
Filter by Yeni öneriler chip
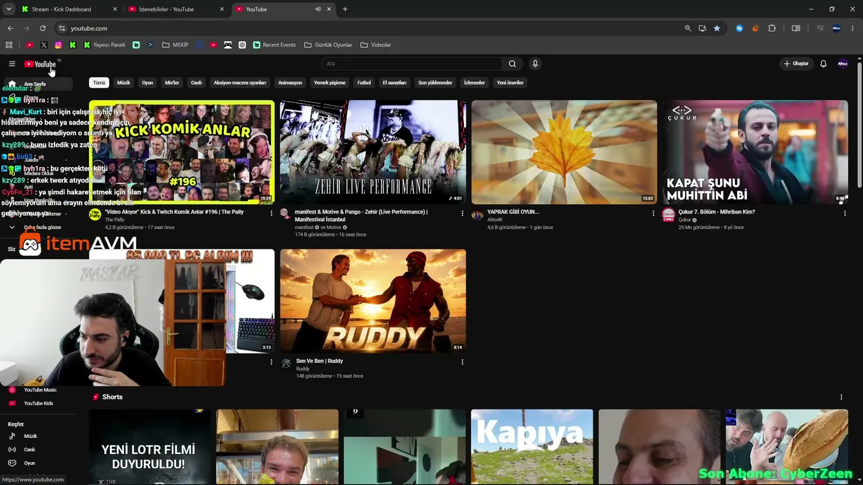coord(510,83)
